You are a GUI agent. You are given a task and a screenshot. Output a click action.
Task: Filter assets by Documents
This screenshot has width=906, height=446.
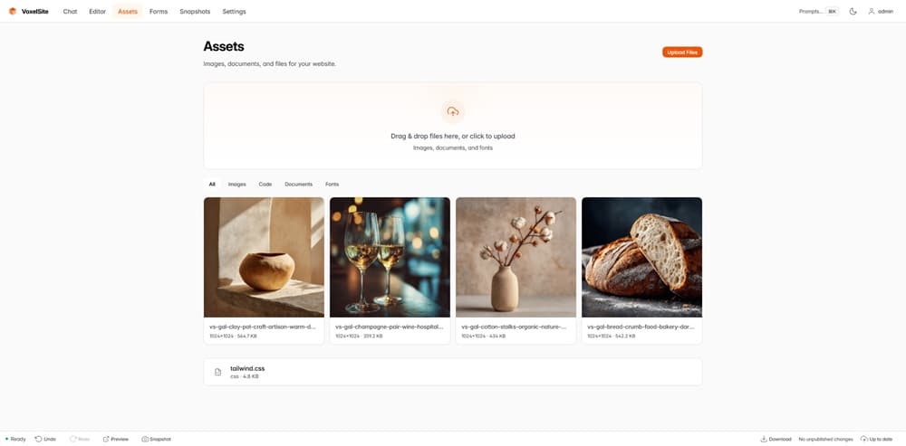[x=298, y=184]
